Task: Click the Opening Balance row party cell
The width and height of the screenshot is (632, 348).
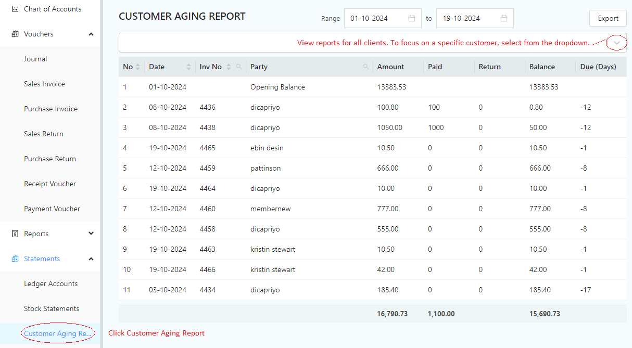Action: (277, 87)
